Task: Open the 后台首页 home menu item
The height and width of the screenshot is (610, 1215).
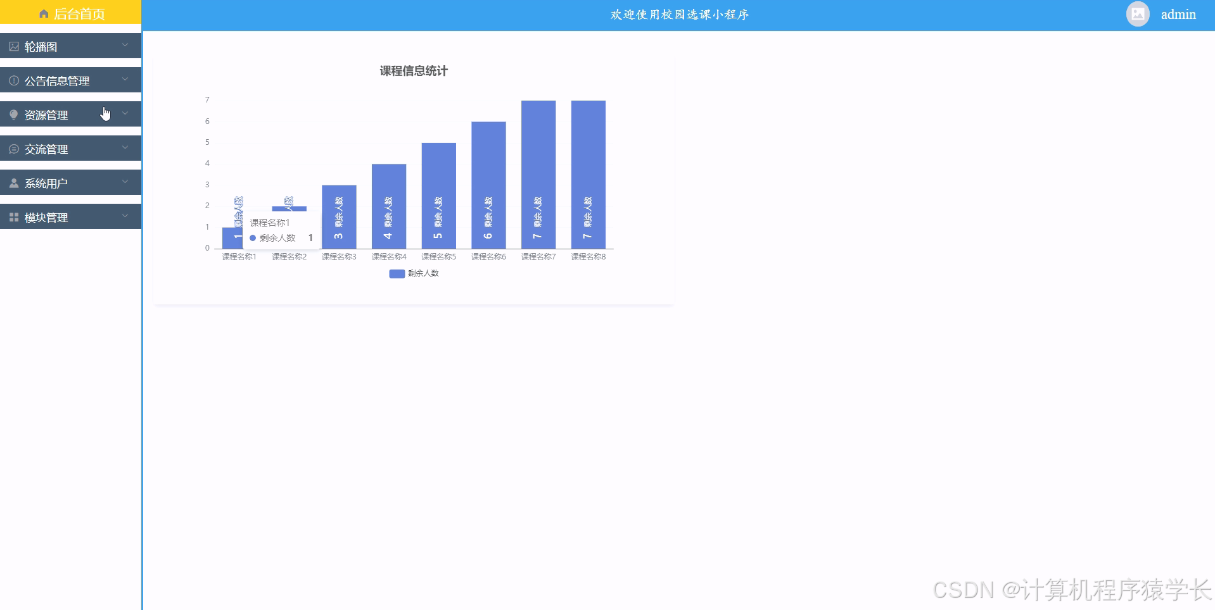Action: (x=70, y=13)
